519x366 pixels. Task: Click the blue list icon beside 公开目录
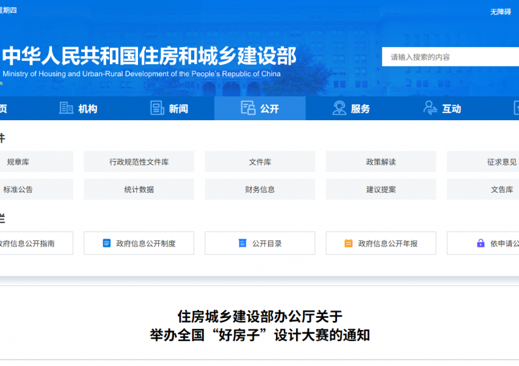(242, 243)
